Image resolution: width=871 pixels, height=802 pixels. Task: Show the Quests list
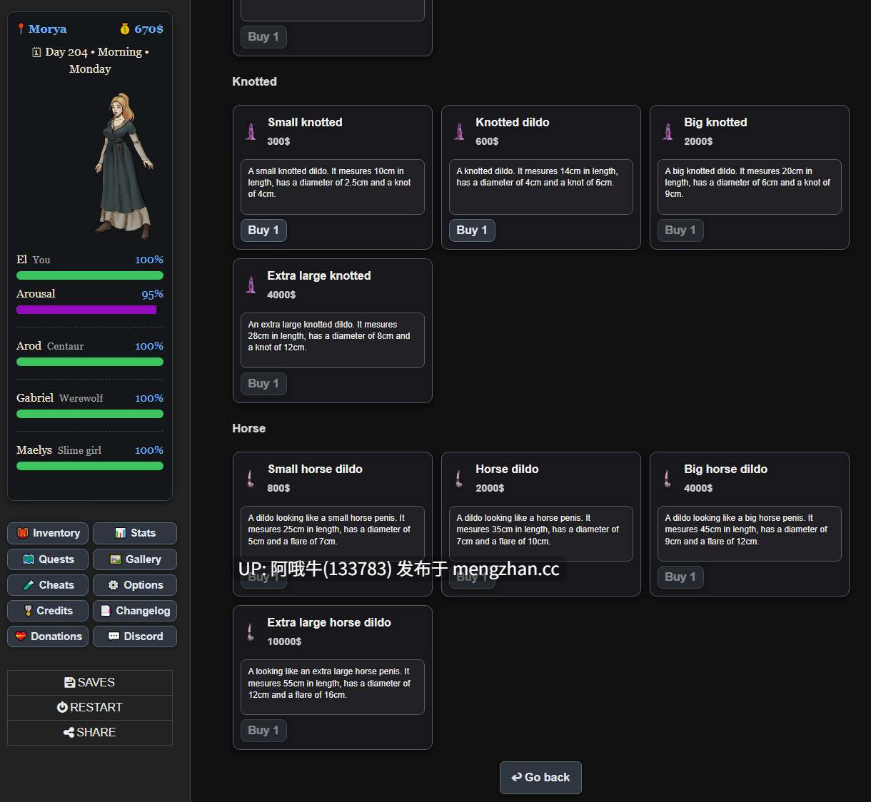click(48, 559)
